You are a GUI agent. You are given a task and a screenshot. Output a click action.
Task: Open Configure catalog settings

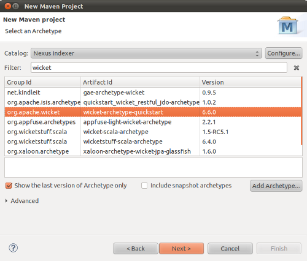[284, 53]
